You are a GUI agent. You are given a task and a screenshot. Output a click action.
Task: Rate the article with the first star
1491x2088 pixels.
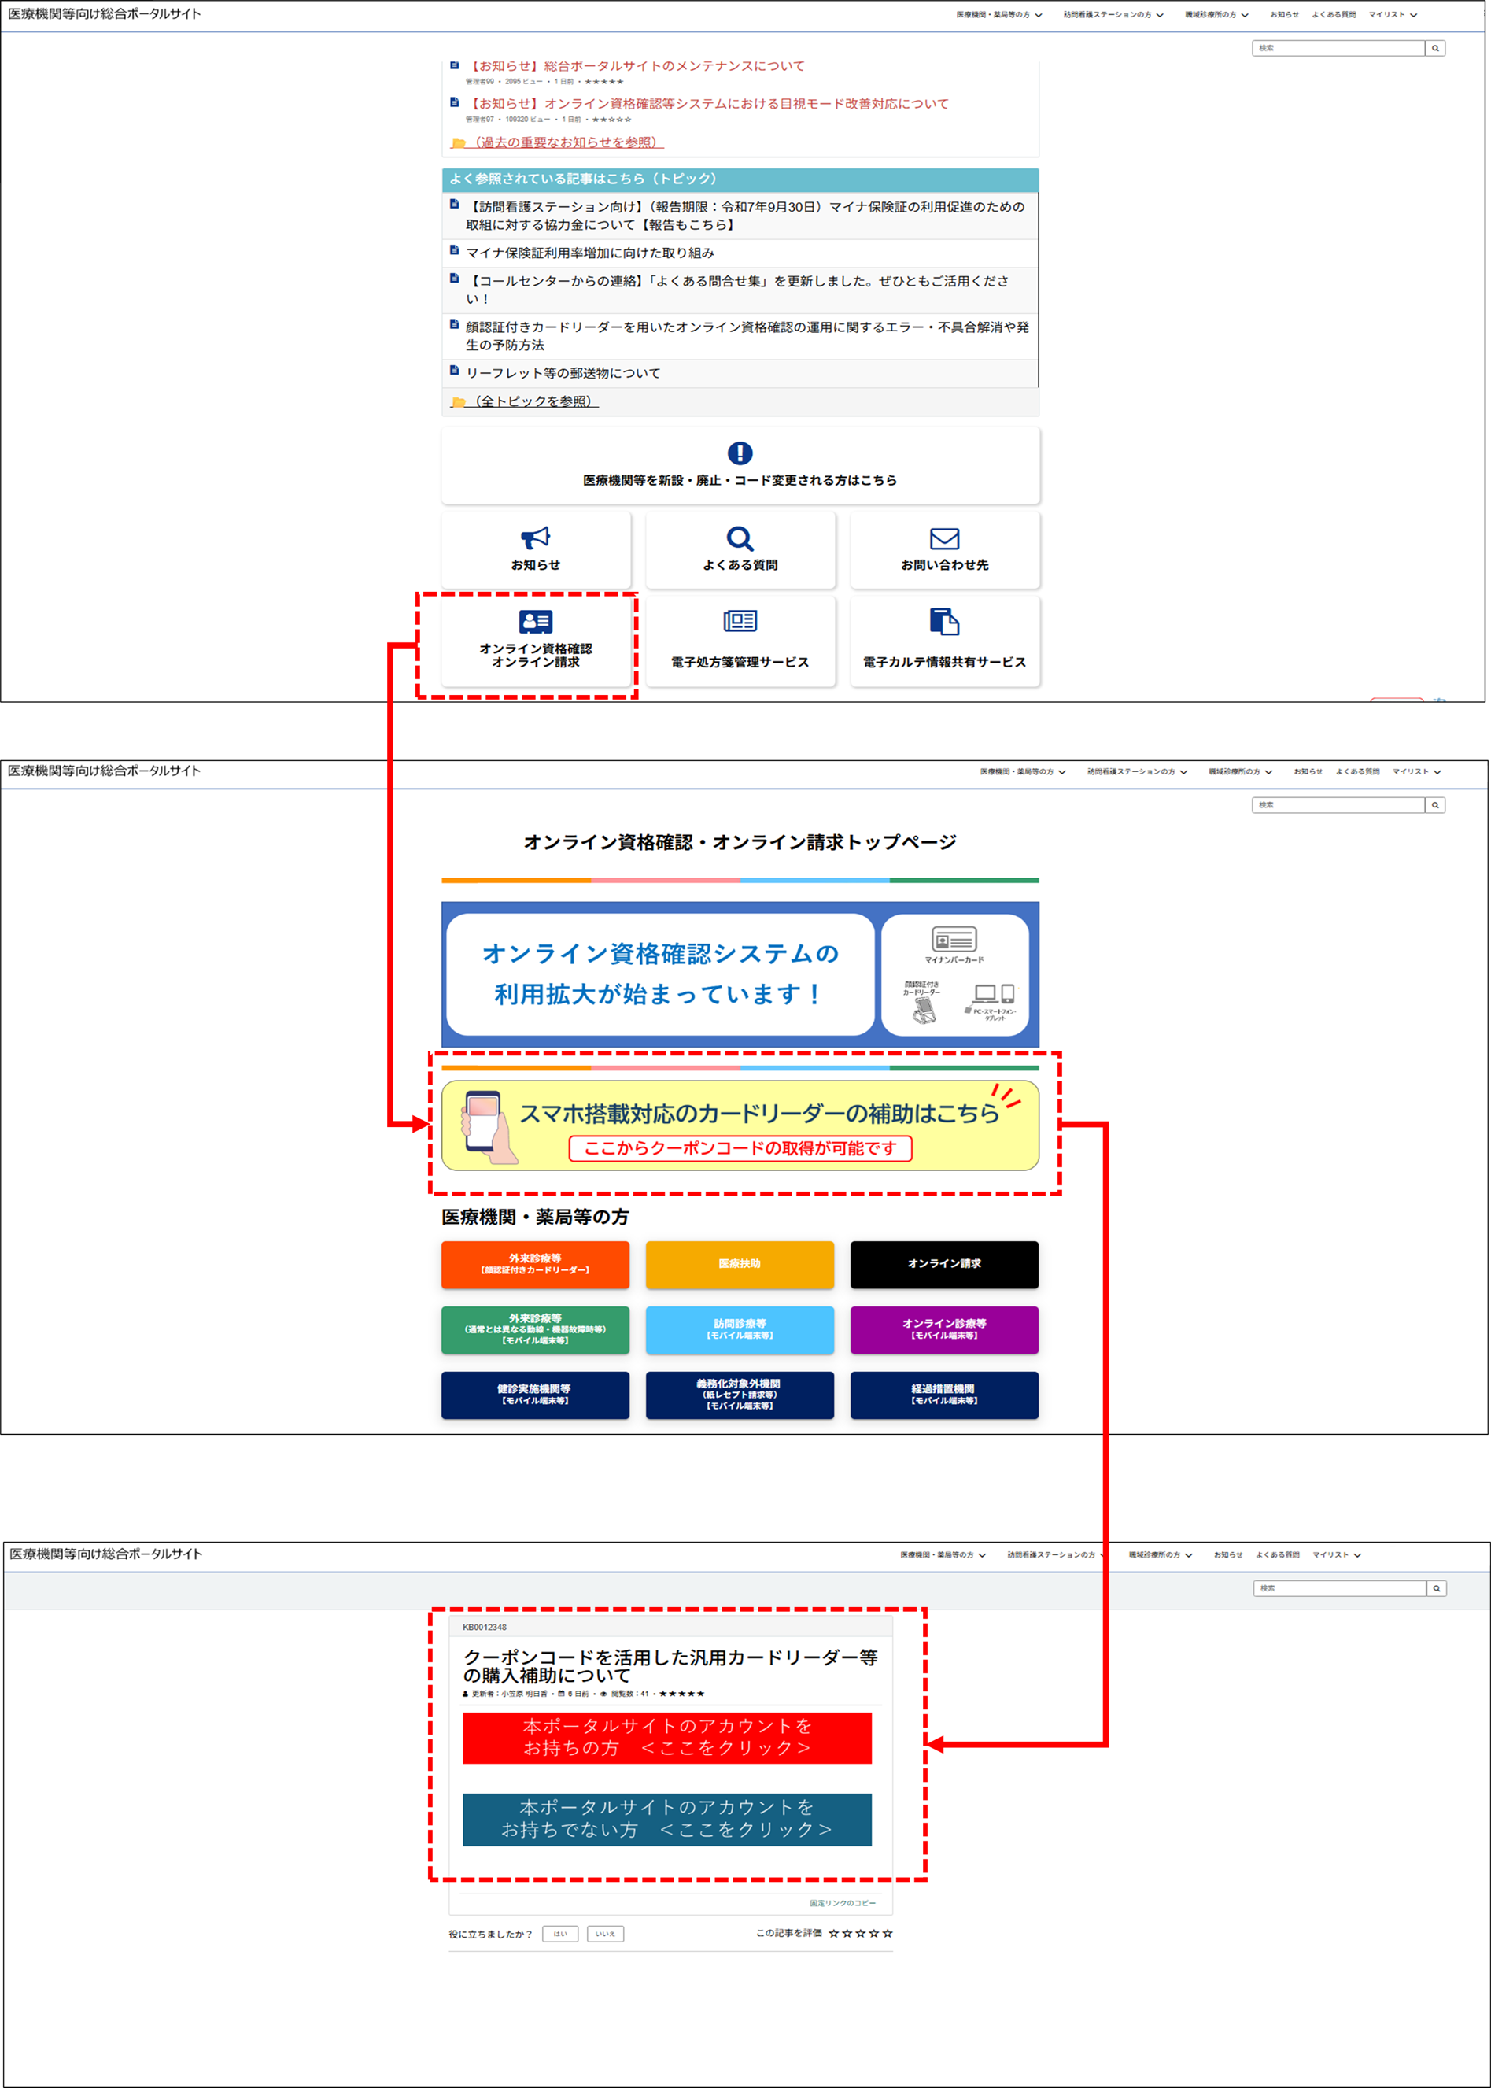tap(834, 1934)
